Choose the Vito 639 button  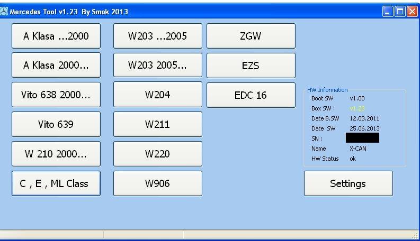[56, 125]
